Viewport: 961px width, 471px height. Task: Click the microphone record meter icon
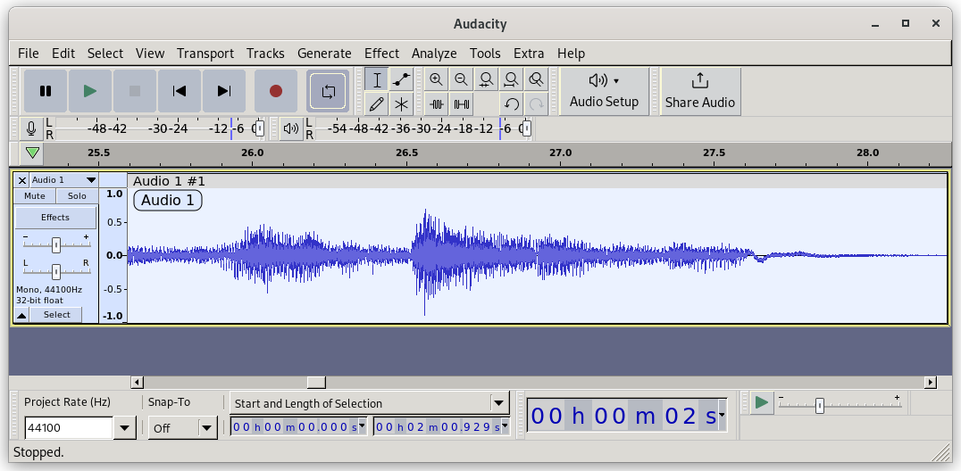[31, 128]
